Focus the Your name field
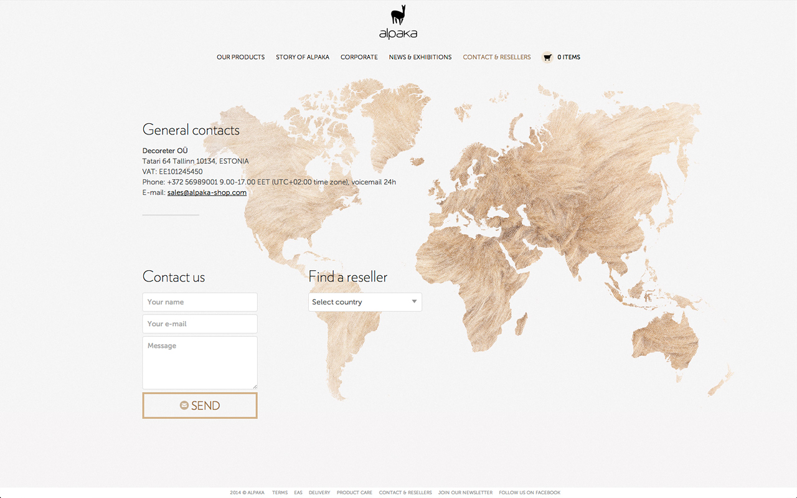This screenshot has width=797, height=498. [200, 302]
